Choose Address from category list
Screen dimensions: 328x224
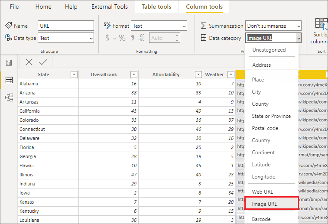click(261, 65)
